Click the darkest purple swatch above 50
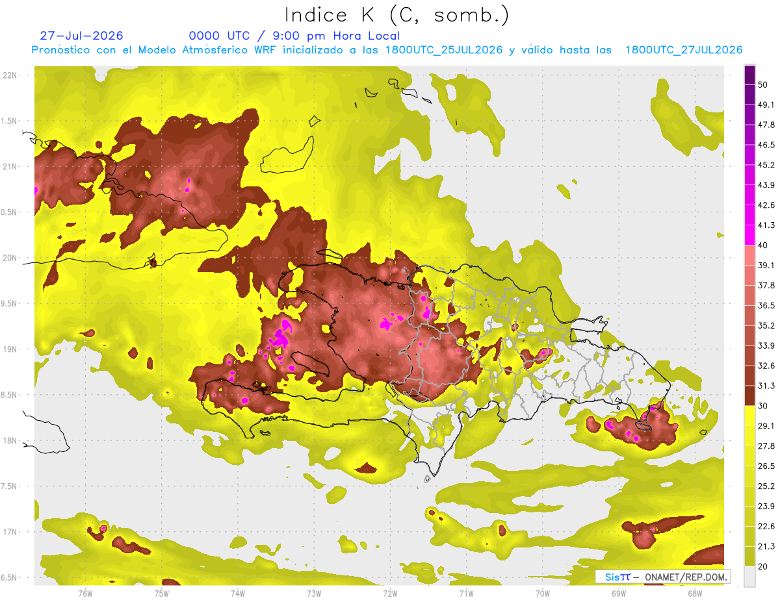This screenshot has height=602, width=780. click(x=749, y=75)
